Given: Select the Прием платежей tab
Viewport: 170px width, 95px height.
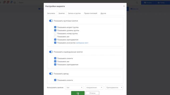Looking at the screenshot, I should (x=91, y=13).
